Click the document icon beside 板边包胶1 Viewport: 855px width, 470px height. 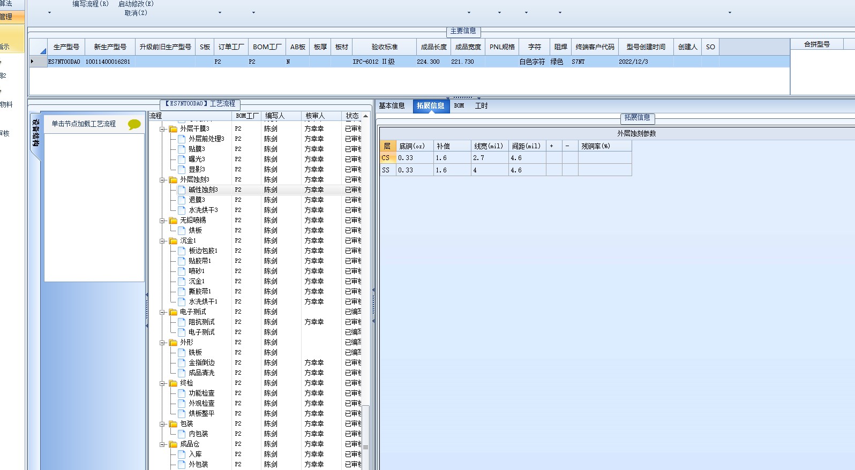pos(182,251)
